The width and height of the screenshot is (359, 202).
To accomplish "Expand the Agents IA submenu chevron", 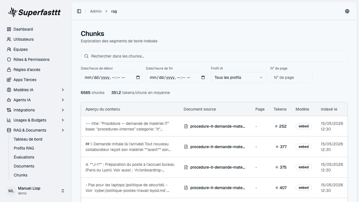I will (63, 100).
